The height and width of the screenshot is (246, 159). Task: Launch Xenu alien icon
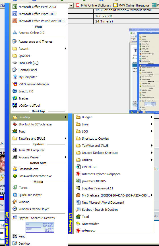(15, 236)
